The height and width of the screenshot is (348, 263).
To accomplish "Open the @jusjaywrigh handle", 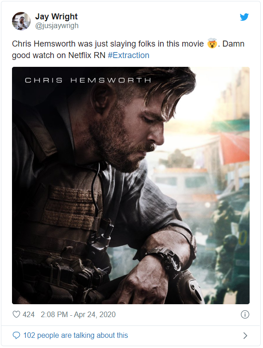I will (x=57, y=26).
